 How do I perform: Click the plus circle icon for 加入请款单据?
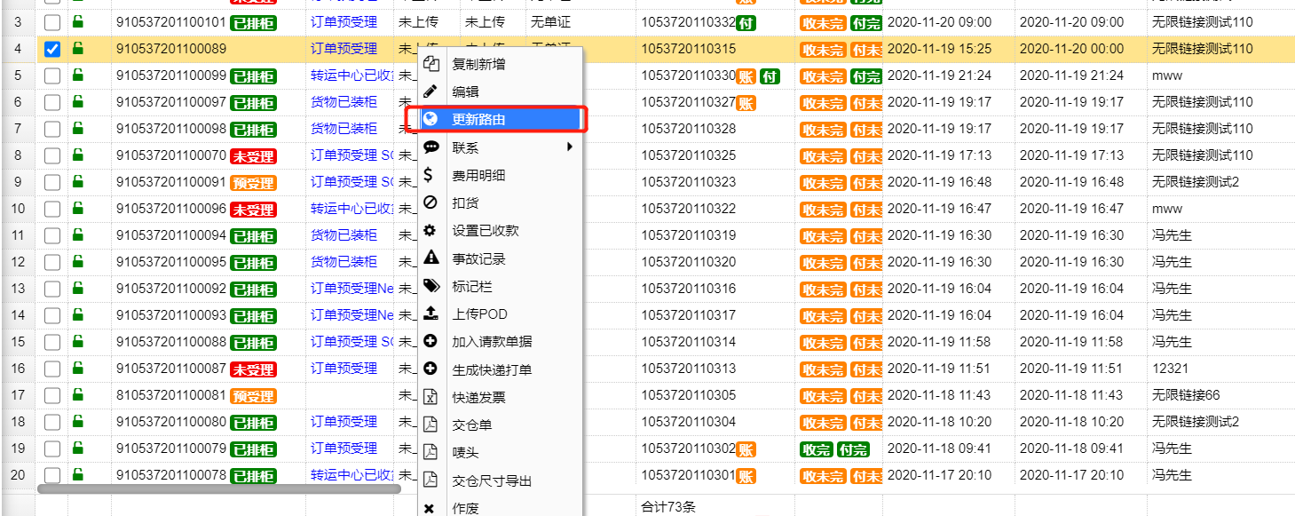tap(430, 341)
